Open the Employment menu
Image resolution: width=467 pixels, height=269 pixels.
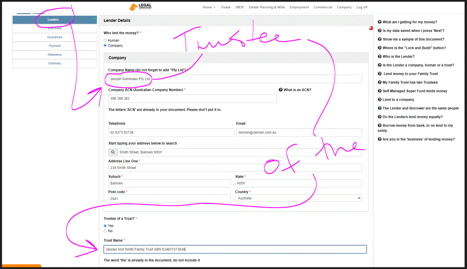coord(299,7)
